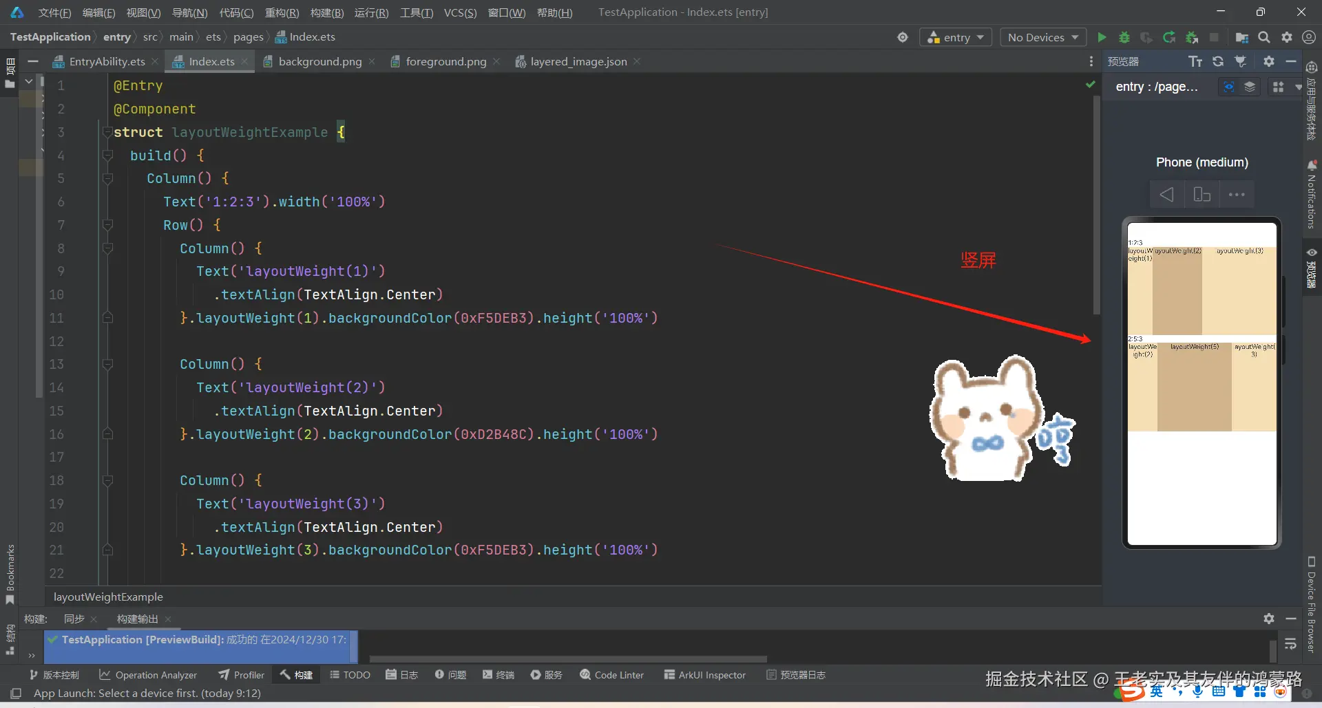Refresh the previewer

[1218, 61]
